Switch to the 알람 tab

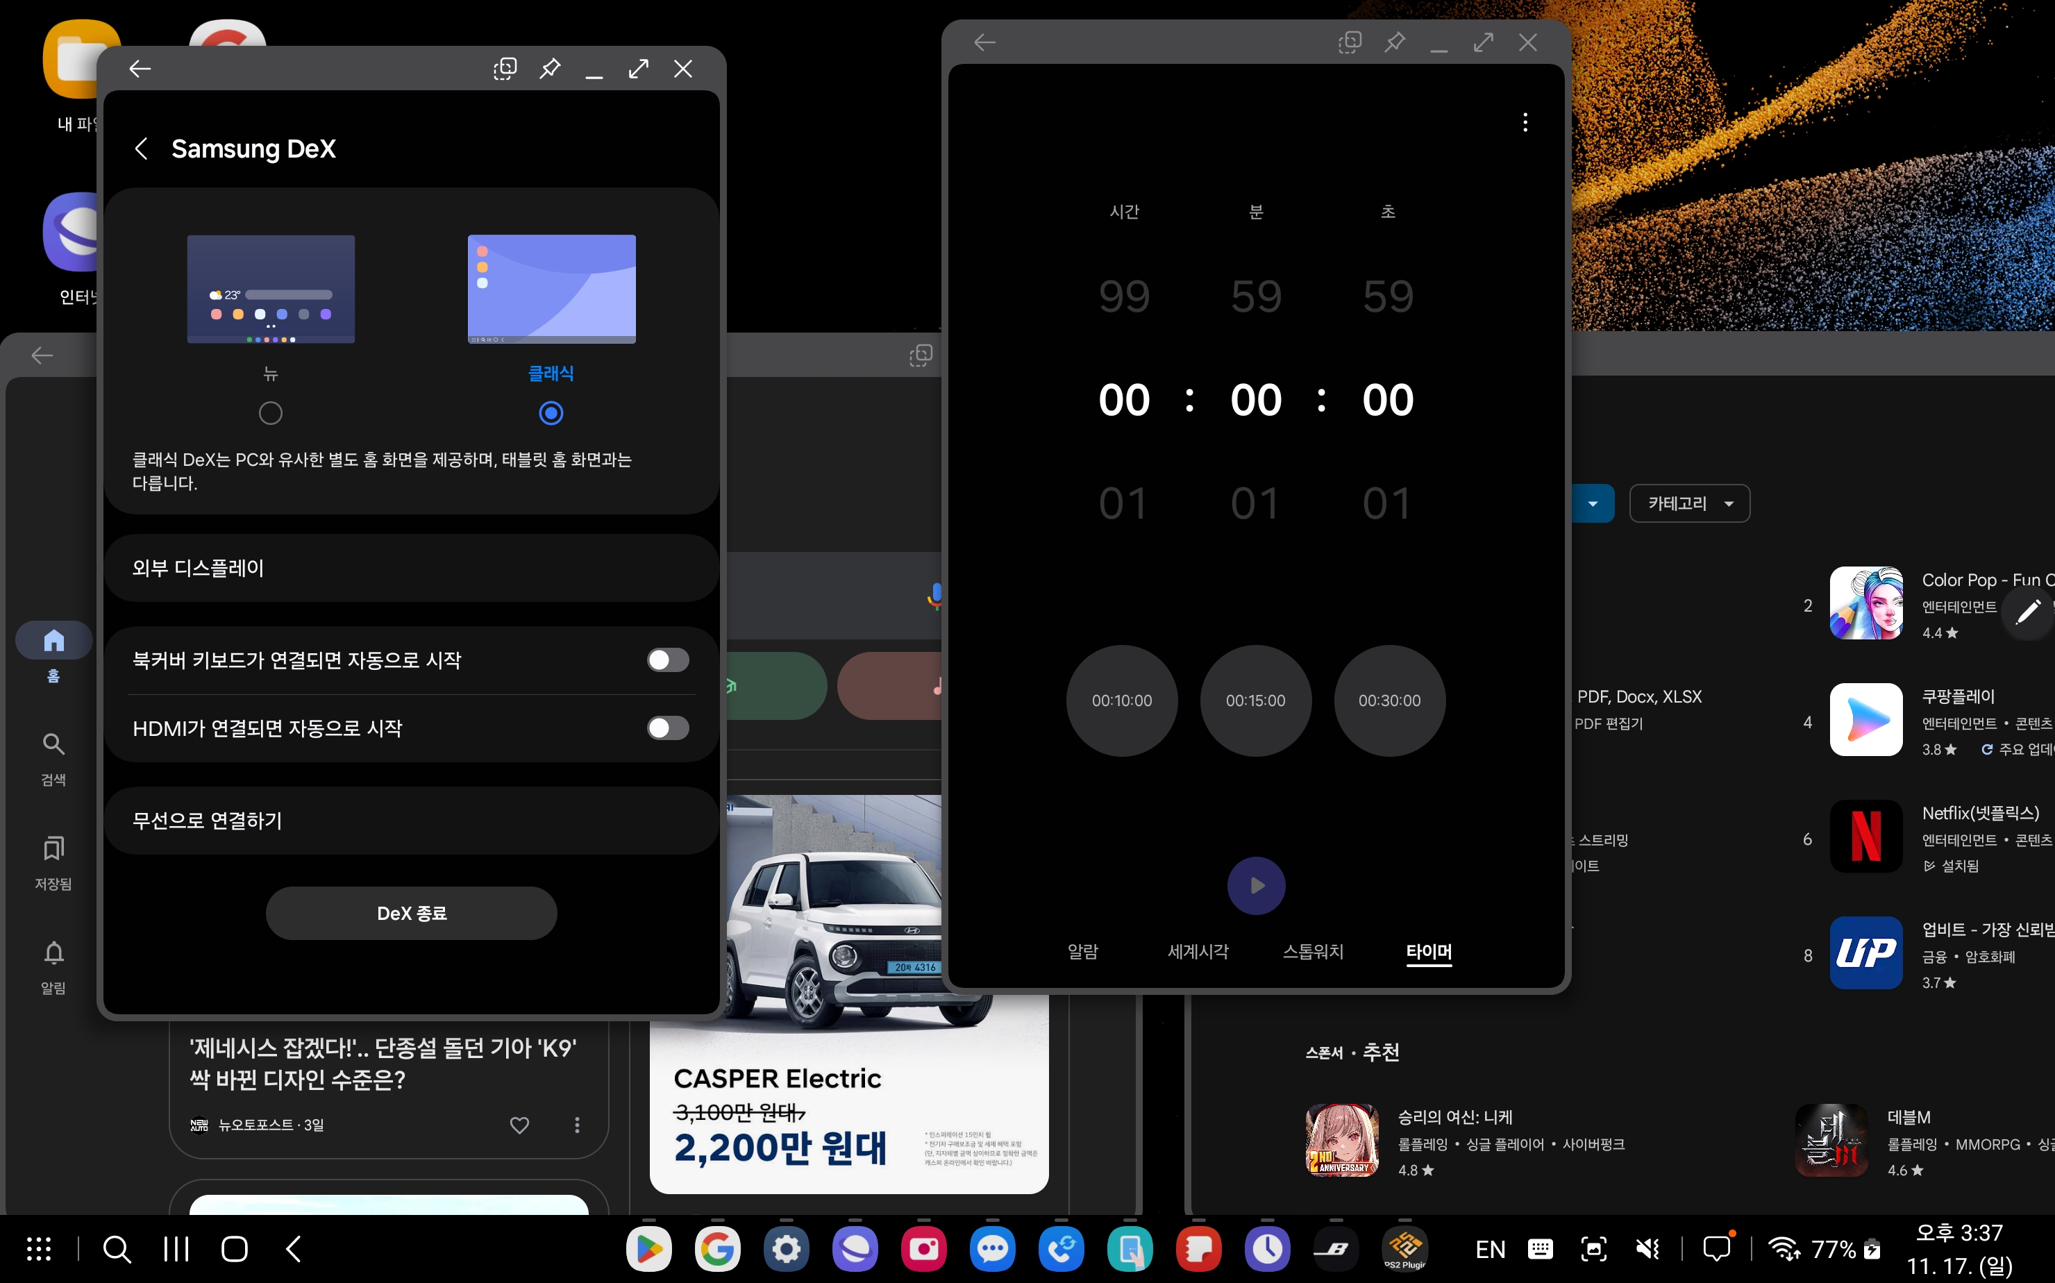[1082, 951]
